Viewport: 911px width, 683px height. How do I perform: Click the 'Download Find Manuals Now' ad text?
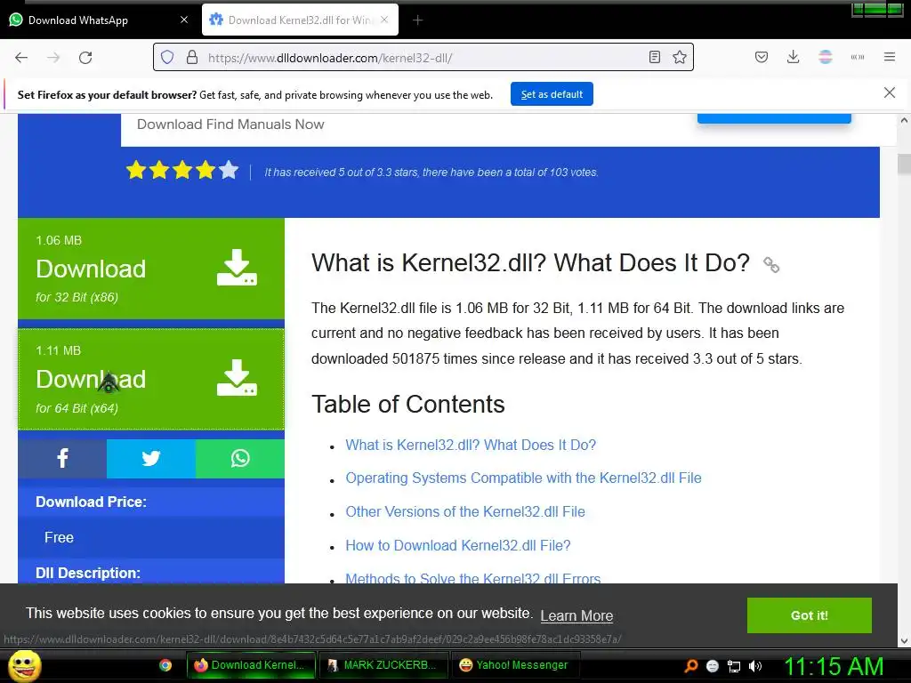pos(230,125)
